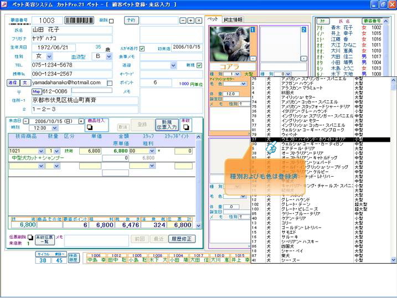Click the 送信 mail send button
The width and height of the screenshot is (397, 298).
(13, 83)
